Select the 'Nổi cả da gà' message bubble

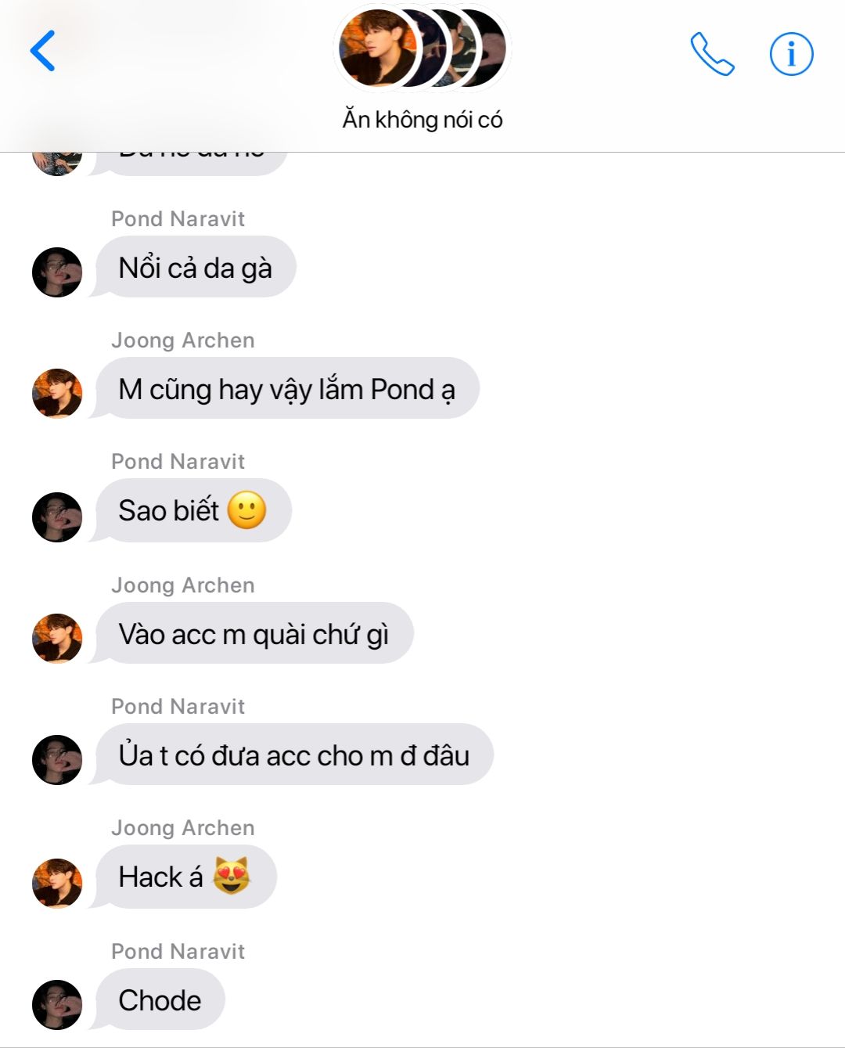[x=195, y=268]
